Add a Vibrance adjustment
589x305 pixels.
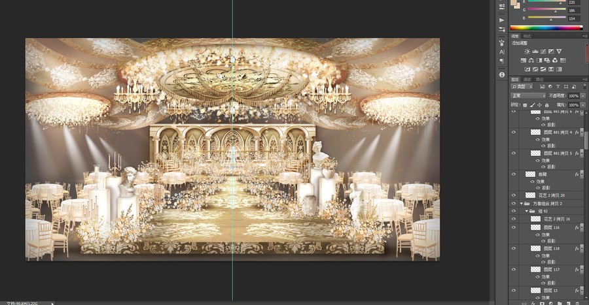pyautogui.click(x=559, y=52)
